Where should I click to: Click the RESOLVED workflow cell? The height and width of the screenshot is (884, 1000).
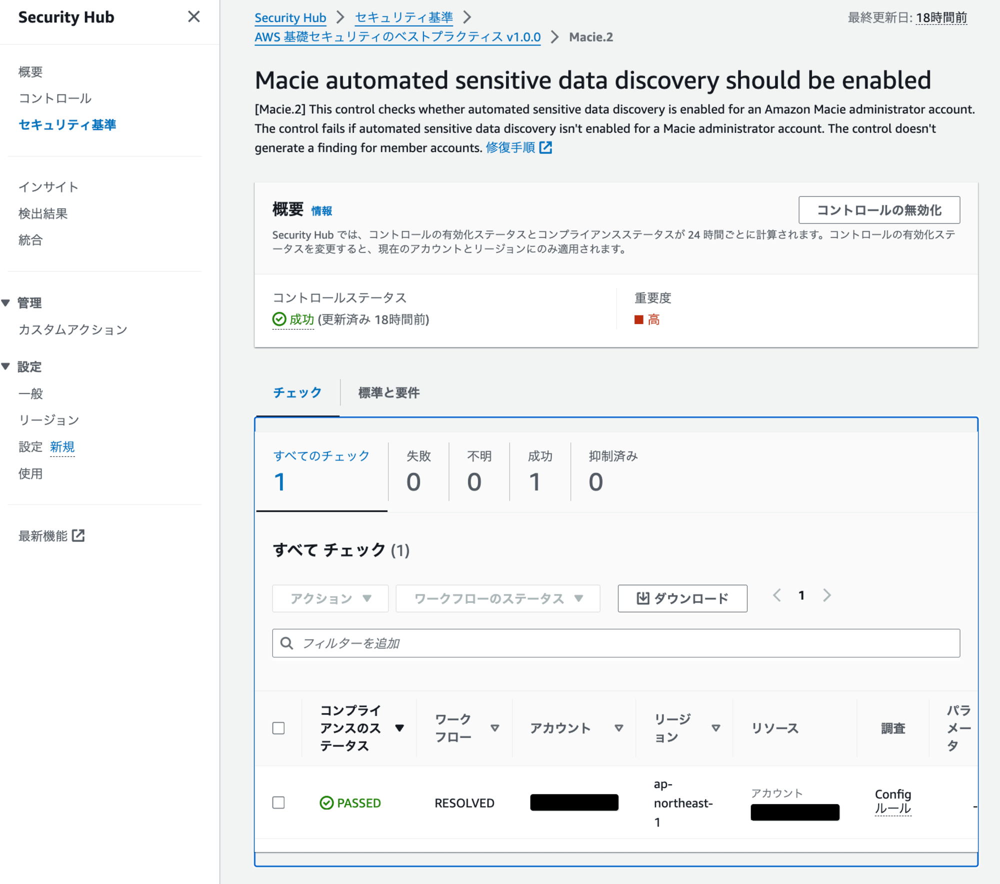point(464,803)
